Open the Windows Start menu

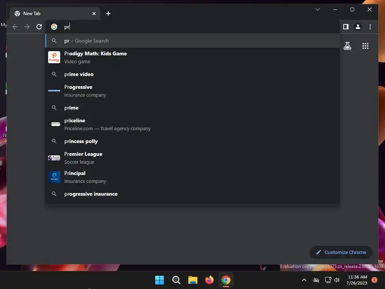[x=159, y=280]
